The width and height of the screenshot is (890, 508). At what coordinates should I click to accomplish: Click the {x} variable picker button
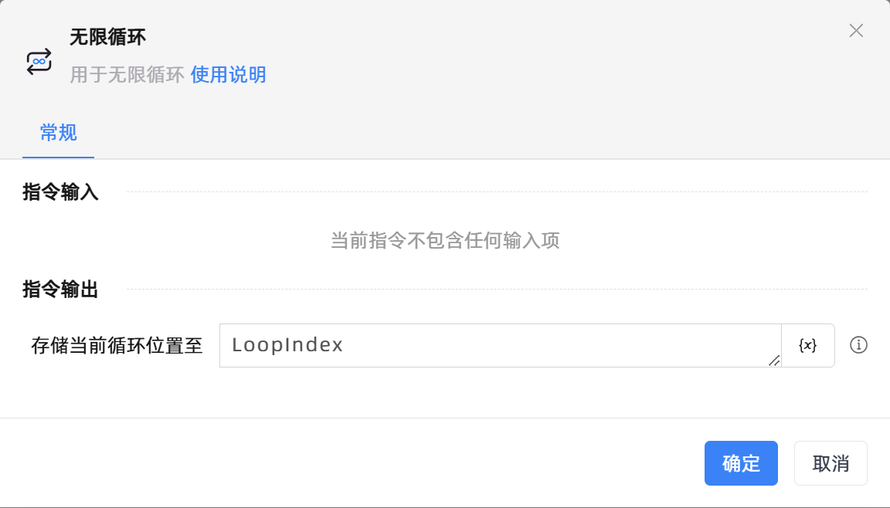pyautogui.click(x=807, y=345)
